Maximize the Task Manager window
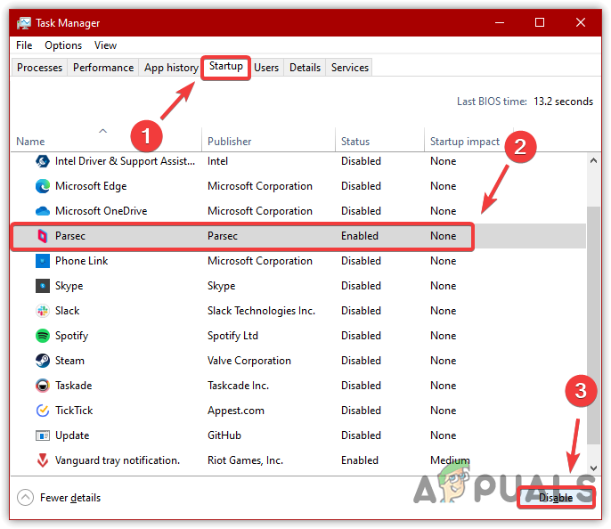611x529 pixels. coord(540,22)
